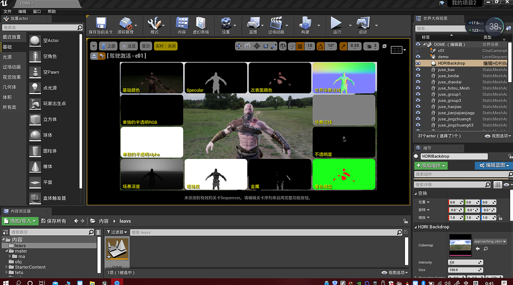
Task: Click the Shading Model (着色模型) buffer tile
Action: (344, 174)
